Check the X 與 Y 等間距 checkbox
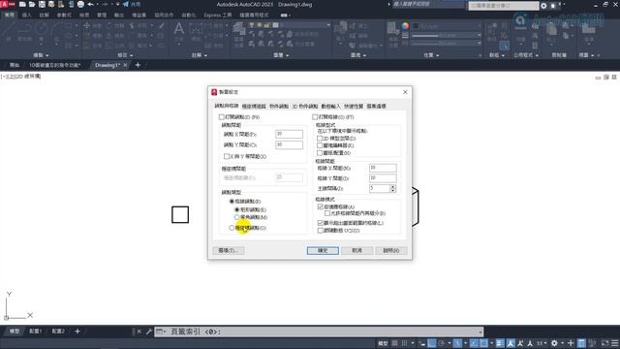 point(227,157)
